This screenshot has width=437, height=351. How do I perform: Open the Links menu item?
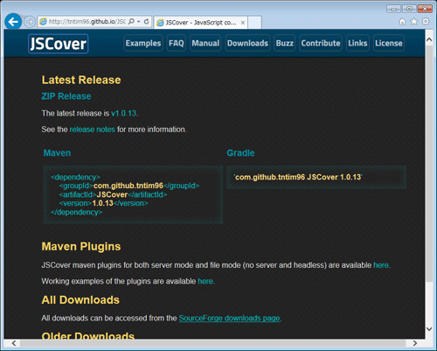coord(357,43)
